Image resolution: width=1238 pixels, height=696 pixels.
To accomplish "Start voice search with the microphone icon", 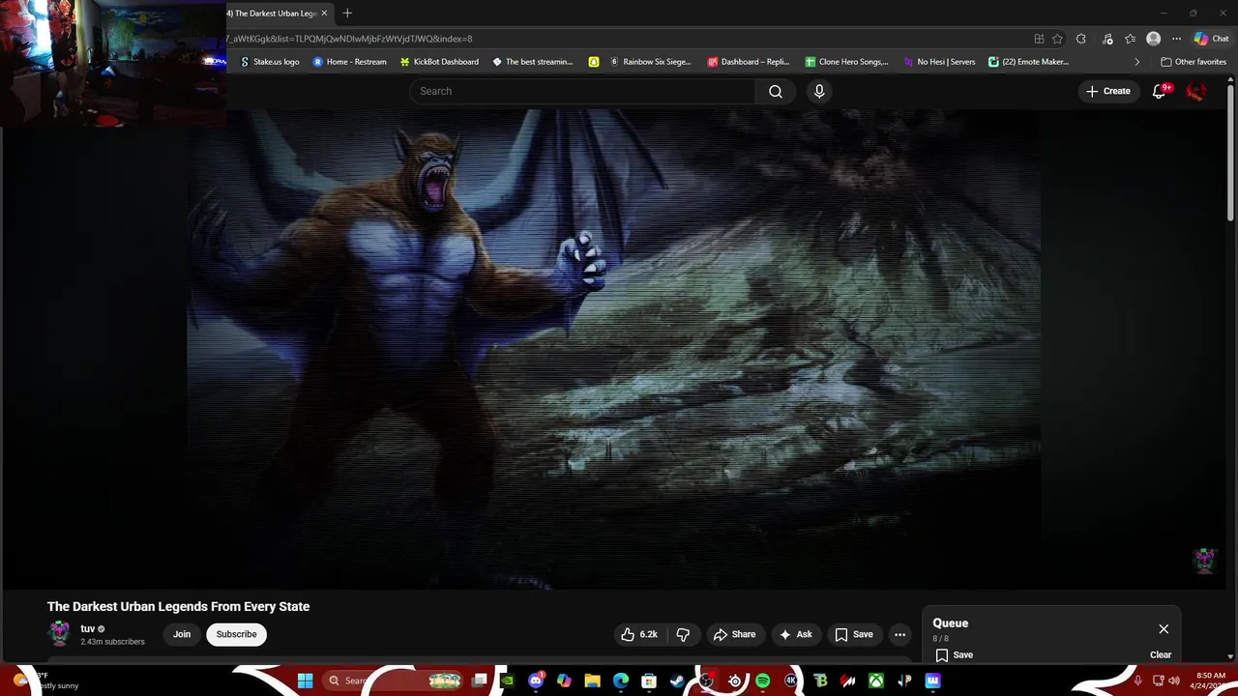I will (819, 91).
